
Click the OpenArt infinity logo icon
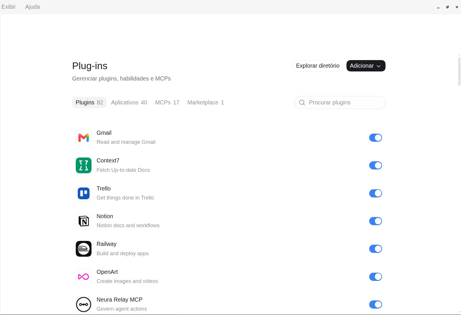[84, 276]
